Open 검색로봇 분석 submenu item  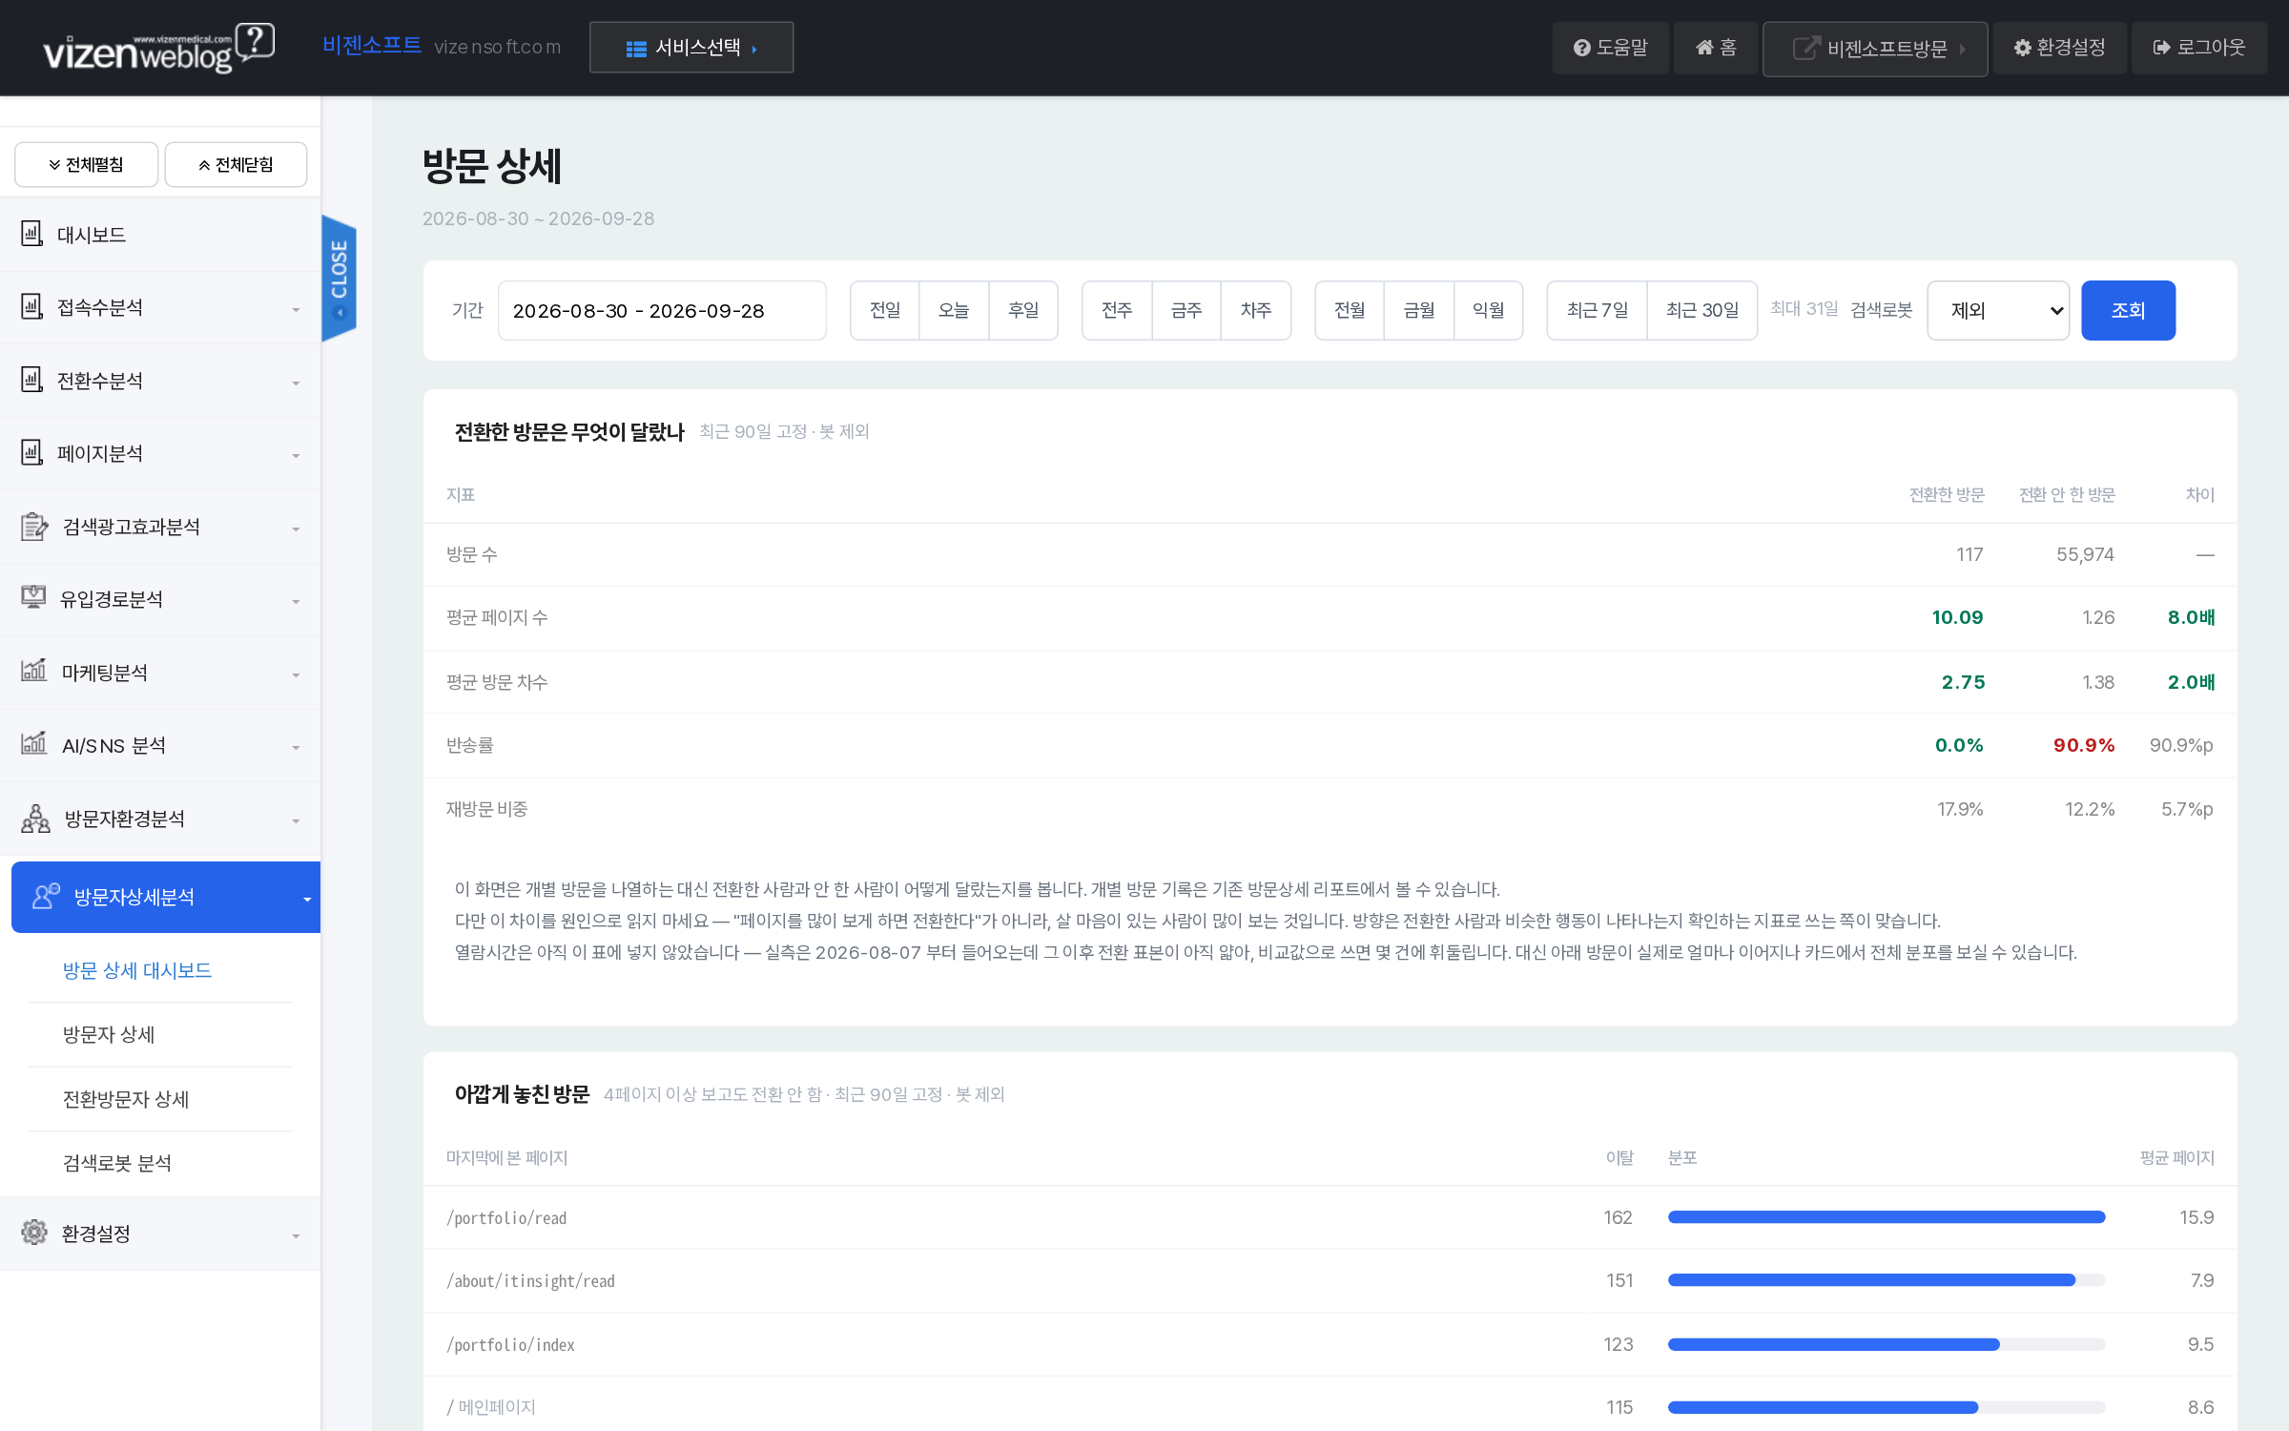coord(117,1163)
